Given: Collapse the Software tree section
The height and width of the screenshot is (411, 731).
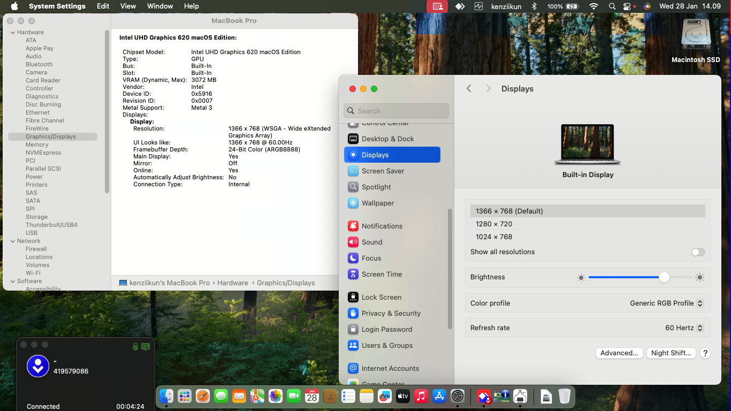Looking at the screenshot, I should [x=13, y=281].
